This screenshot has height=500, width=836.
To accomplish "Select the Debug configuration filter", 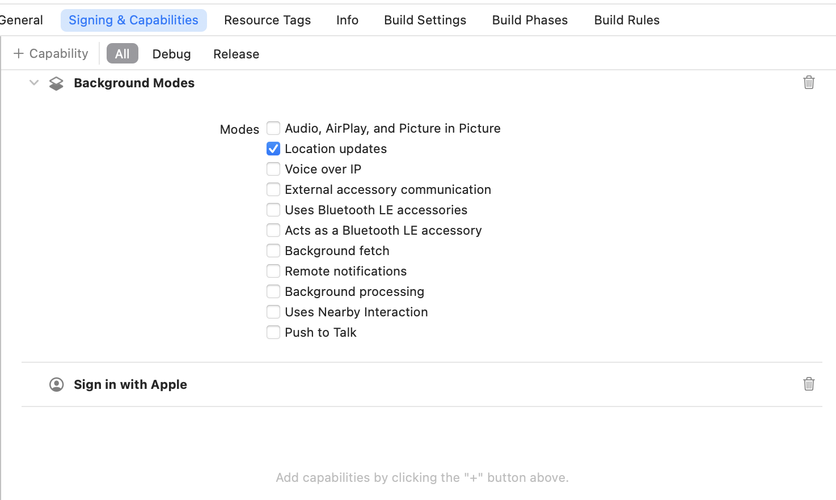I will 171,54.
